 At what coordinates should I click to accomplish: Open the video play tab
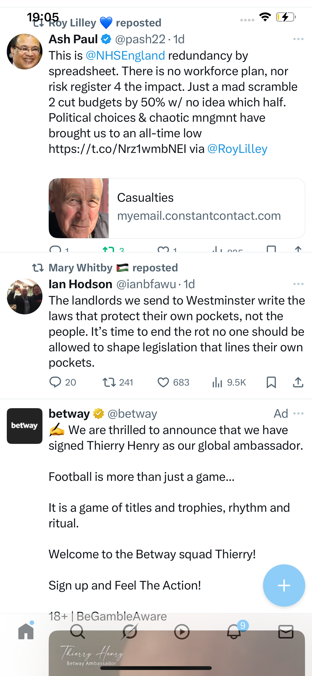(x=182, y=631)
